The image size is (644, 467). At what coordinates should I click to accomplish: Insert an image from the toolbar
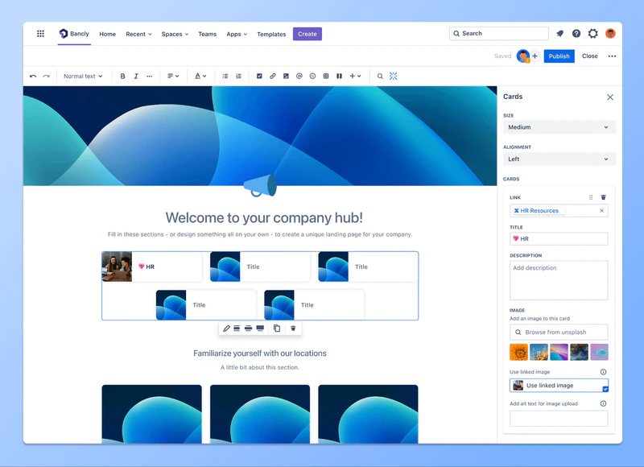pos(286,76)
